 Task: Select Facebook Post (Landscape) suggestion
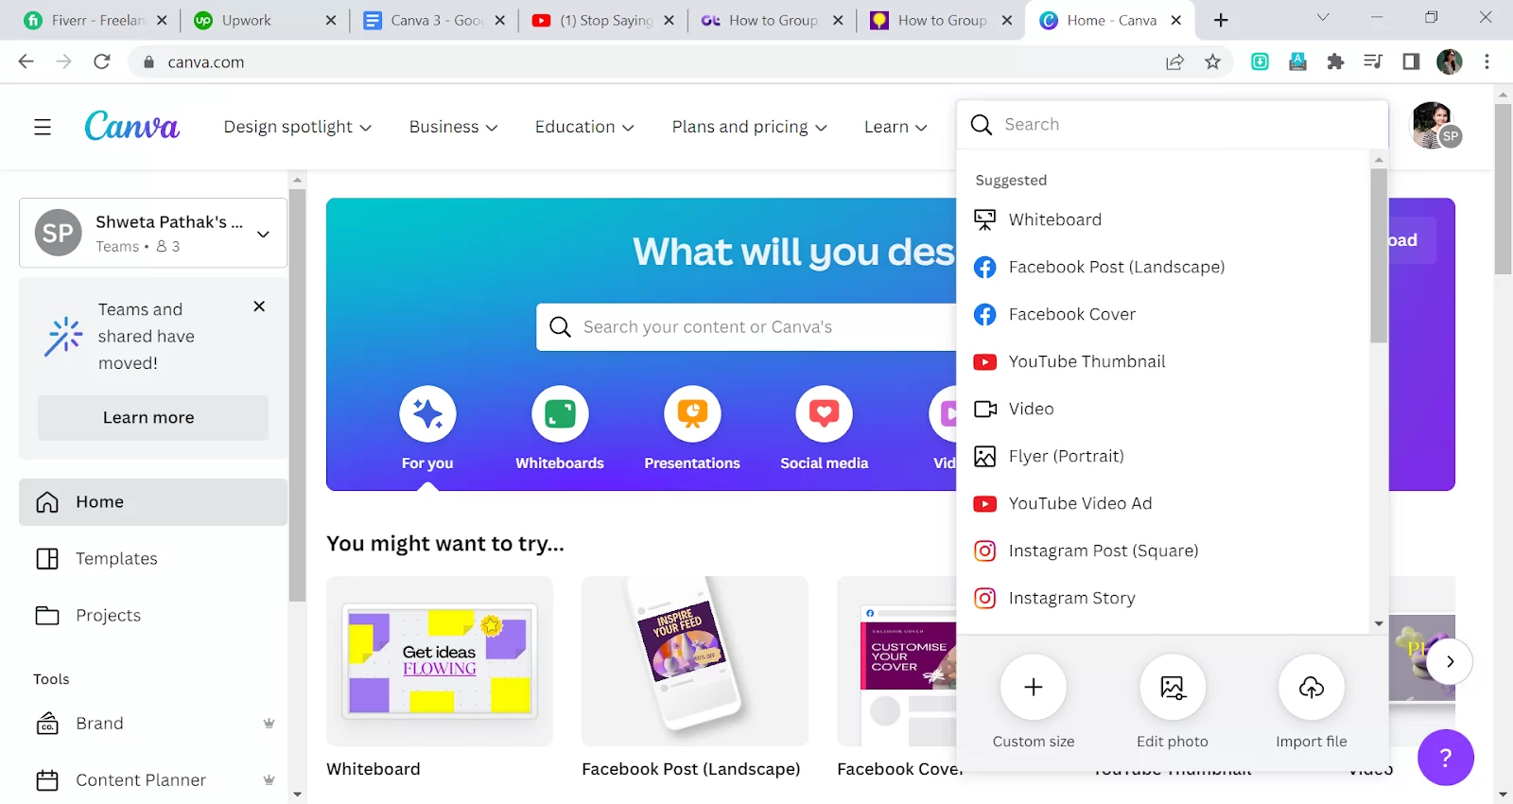coord(1163,267)
